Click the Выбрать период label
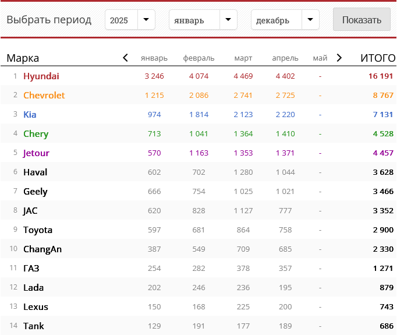The width and height of the screenshot is (418, 335). pyautogui.click(x=49, y=20)
